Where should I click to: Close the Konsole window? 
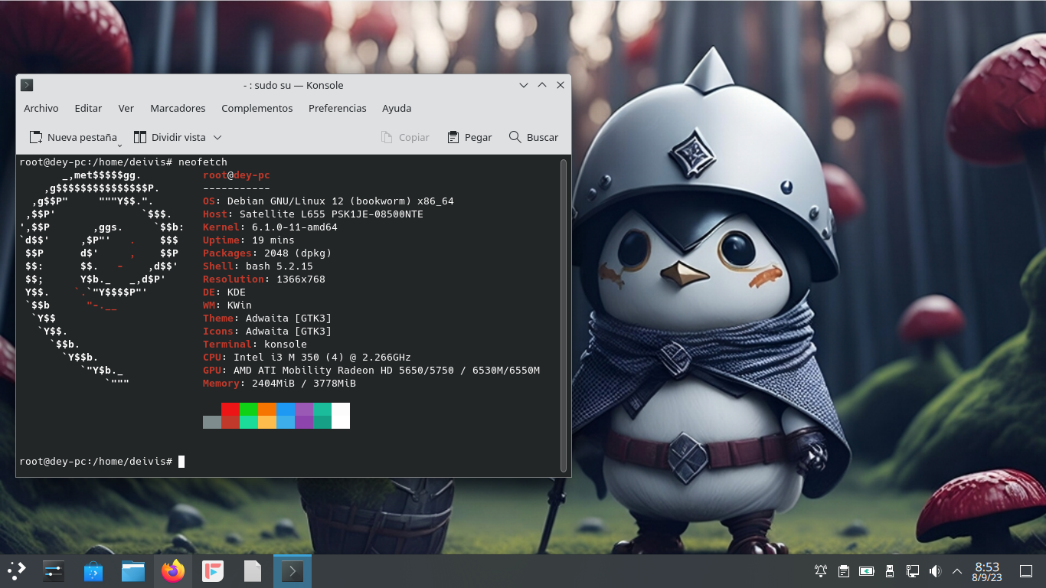pos(561,85)
